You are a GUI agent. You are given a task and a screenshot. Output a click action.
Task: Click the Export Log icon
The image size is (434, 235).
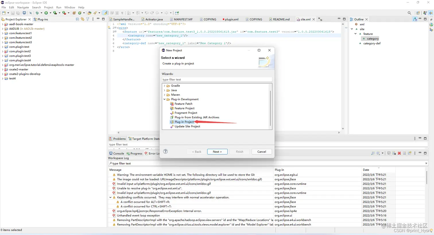coord(373,153)
